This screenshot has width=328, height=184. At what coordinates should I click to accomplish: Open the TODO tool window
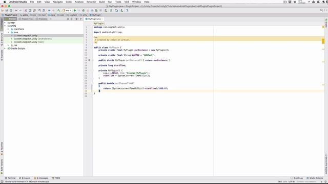coord(56,178)
